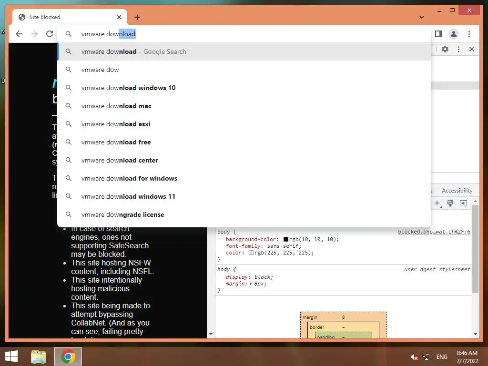Open DevTools settings gear
488x366 pixels.
(445, 49)
